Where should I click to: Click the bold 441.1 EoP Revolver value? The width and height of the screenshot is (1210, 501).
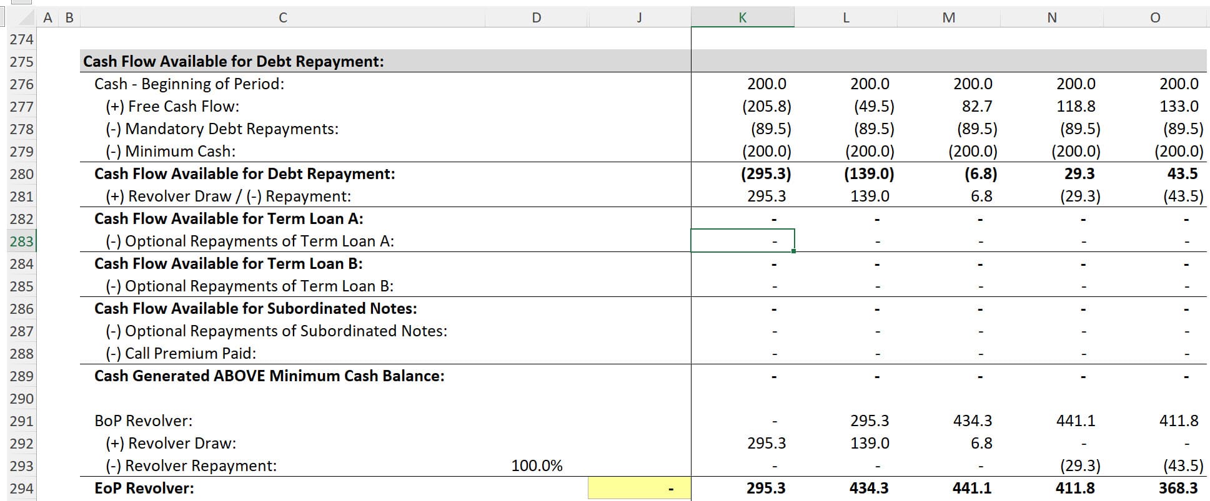point(972,488)
